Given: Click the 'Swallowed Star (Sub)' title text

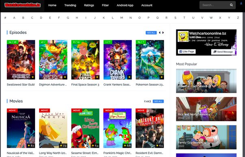Looking at the screenshot, I should click(21, 85).
